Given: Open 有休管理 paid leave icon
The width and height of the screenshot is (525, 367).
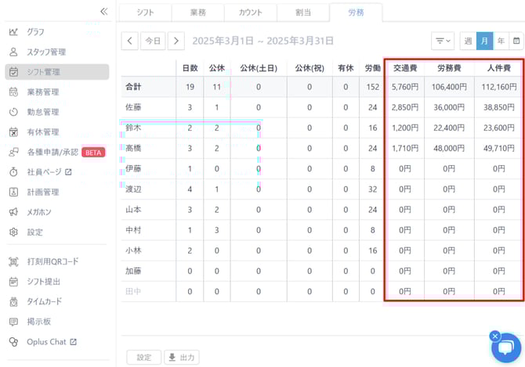Looking at the screenshot, I should point(13,132).
